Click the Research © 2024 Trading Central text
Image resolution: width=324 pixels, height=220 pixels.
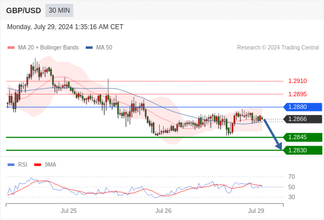point(278,48)
